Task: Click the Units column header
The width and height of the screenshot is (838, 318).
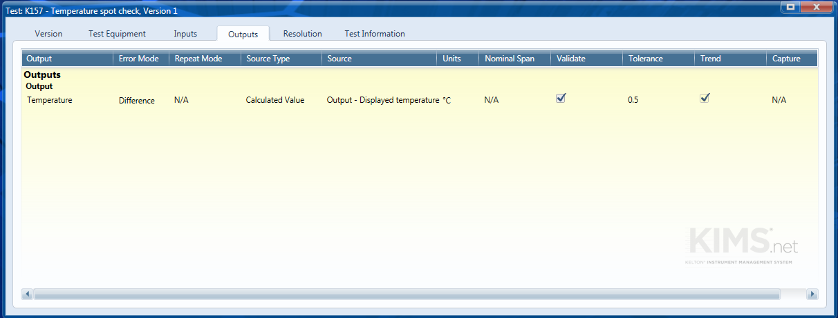Action: (458, 59)
